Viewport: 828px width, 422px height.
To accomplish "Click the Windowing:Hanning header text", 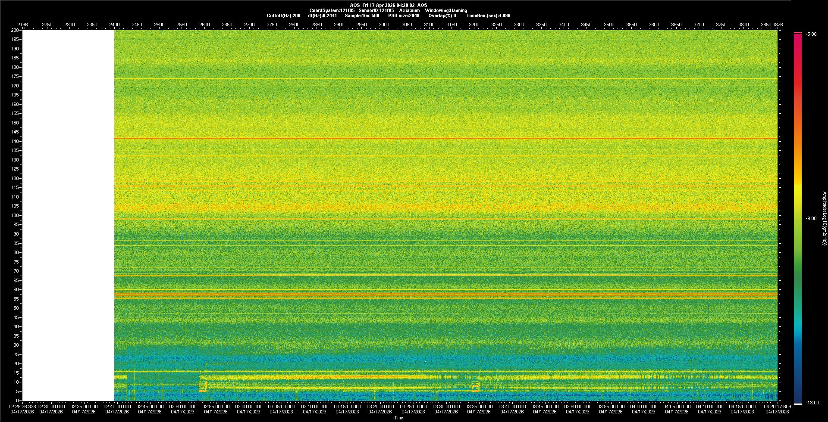I will [x=445, y=10].
